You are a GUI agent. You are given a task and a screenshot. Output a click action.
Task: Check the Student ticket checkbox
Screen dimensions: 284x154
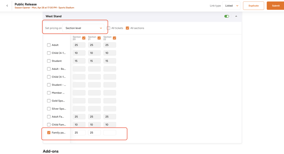click(49, 61)
